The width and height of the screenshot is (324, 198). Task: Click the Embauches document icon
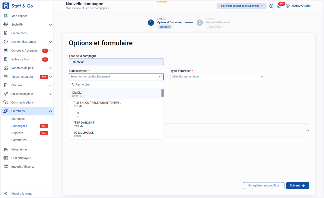click(6, 33)
